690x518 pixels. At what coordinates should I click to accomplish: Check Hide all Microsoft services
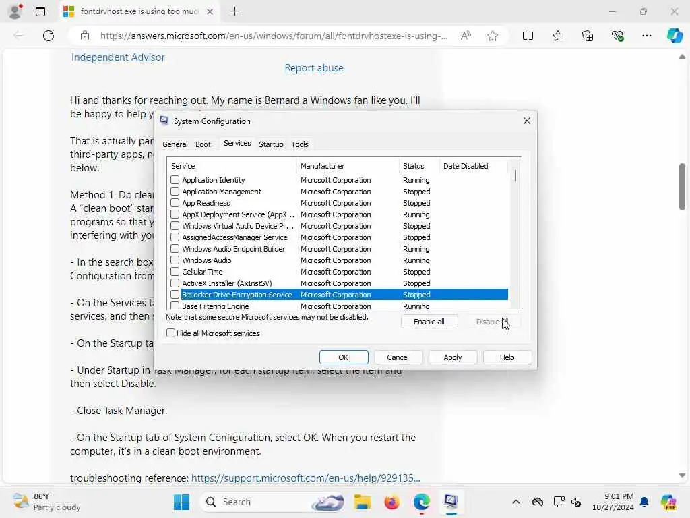click(170, 333)
